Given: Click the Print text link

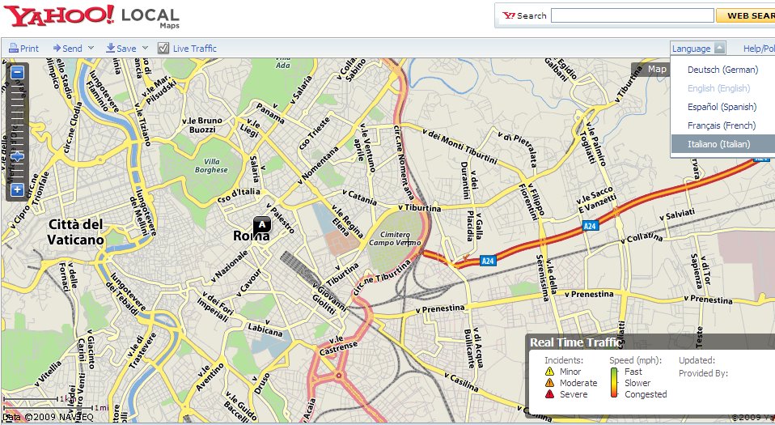Looking at the screenshot, I should coord(29,49).
